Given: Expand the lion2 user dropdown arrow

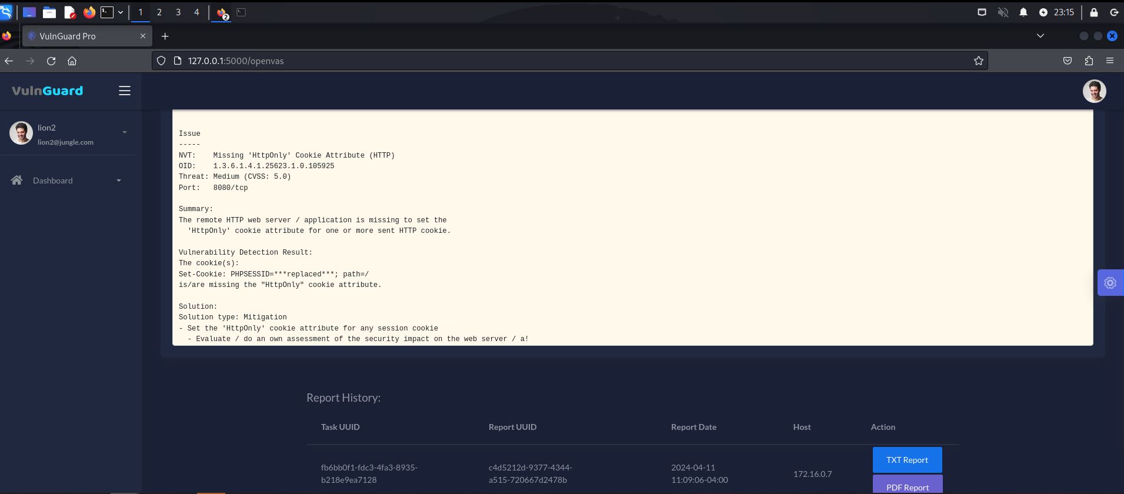Looking at the screenshot, I should pos(125,132).
